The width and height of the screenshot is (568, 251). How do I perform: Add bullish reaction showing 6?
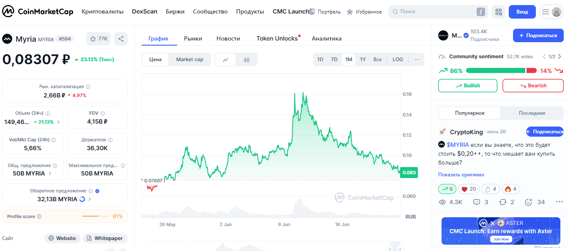pyautogui.click(x=447, y=189)
